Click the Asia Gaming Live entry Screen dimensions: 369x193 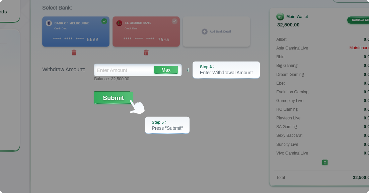[292, 48]
